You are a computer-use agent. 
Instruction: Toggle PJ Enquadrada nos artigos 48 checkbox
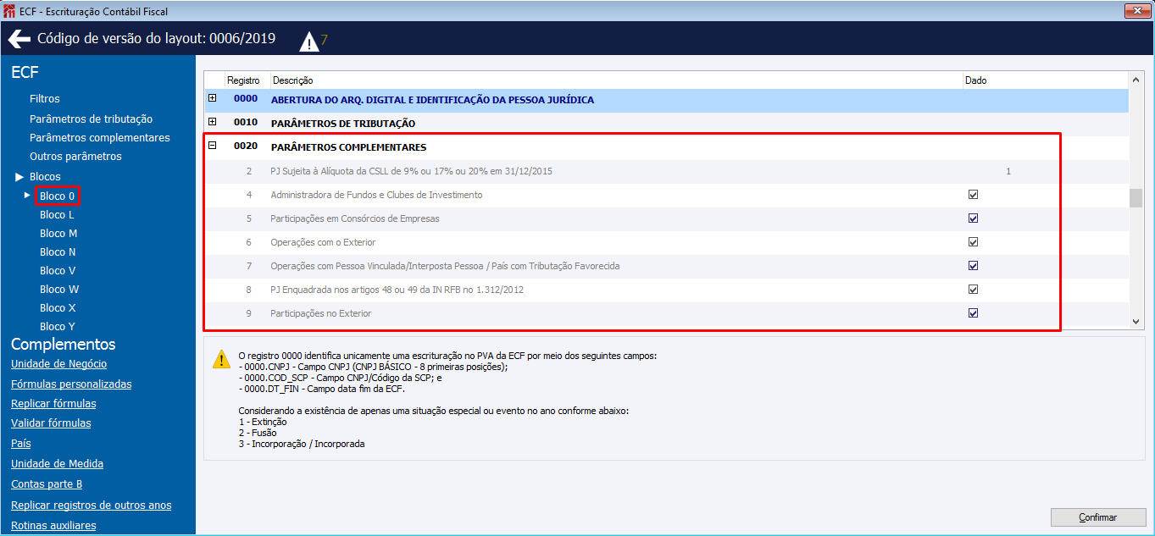(973, 289)
